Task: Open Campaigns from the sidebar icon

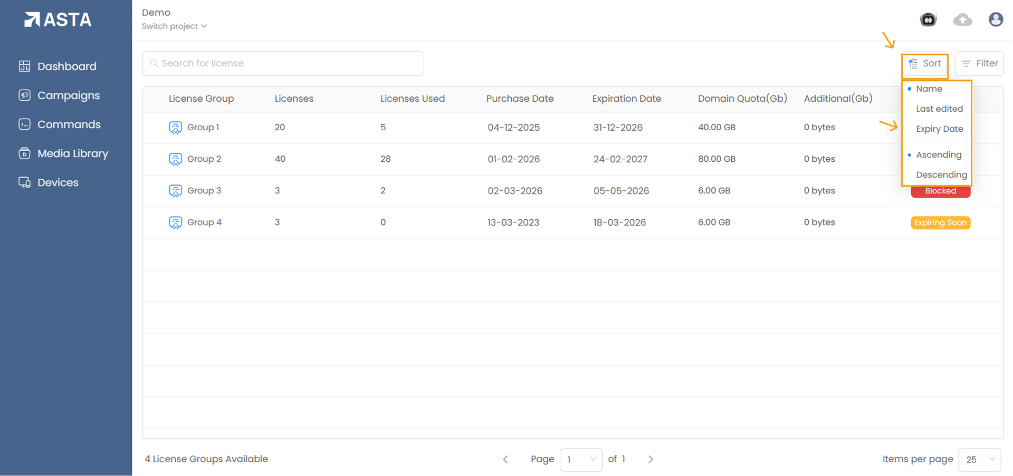Action: [24, 95]
